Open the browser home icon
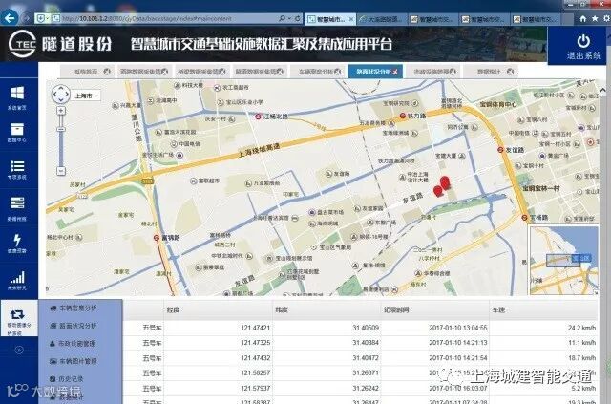Viewport: 611px width, 404px height. 583,18
